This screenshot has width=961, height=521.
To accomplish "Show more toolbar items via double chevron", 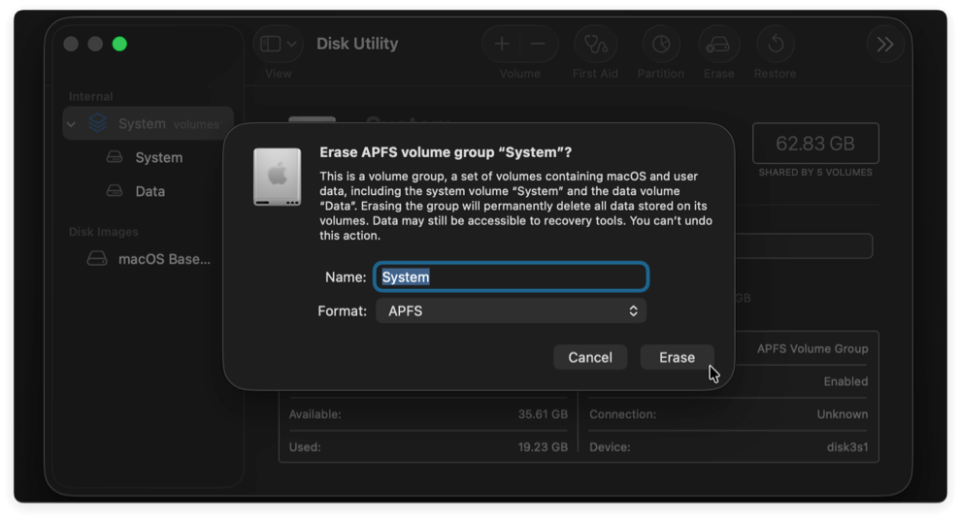I will [x=885, y=44].
